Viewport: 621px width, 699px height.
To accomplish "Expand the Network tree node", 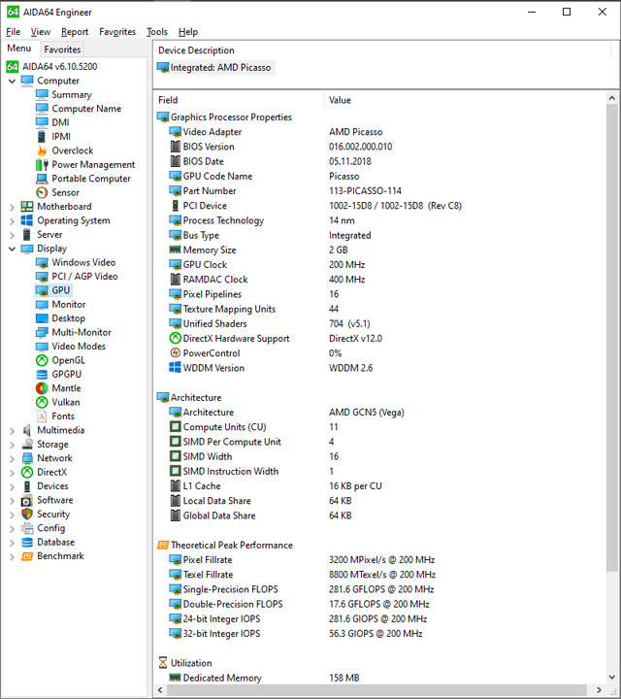I will click(x=12, y=458).
